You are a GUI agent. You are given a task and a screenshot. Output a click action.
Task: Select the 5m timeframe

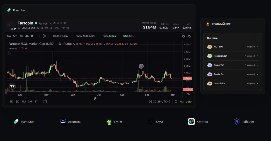tap(15, 36)
